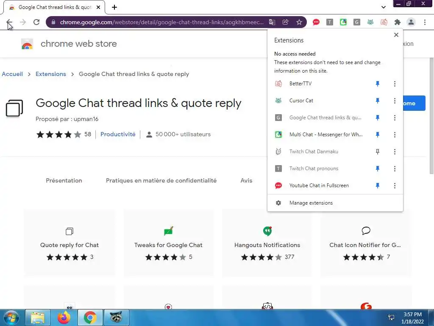Select Cursor Cat in the extensions list
The width and height of the screenshot is (434, 326).
click(320, 101)
